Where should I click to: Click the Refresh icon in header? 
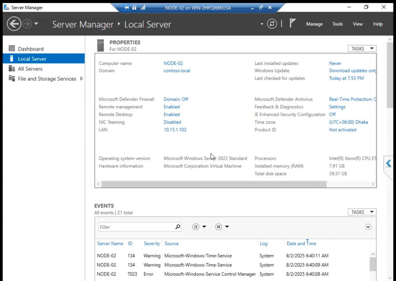(x=272, y=24)
